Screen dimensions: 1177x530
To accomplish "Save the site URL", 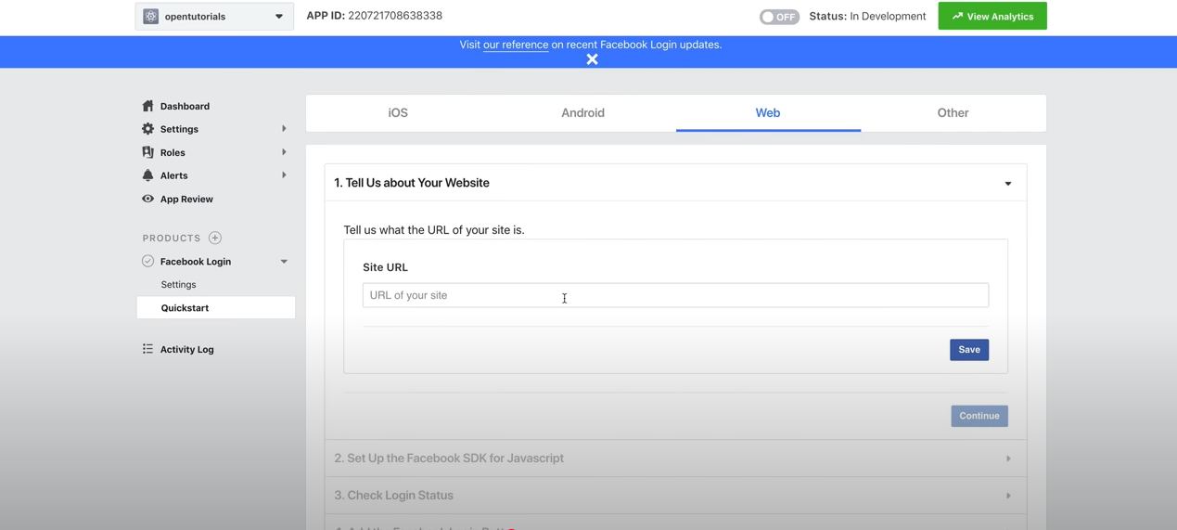I will (x=969, y=350).
